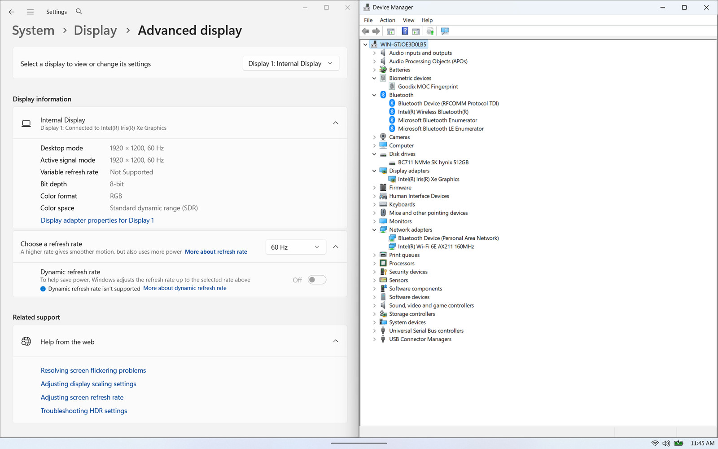Click the Scan for hardware changes toolbar icon
Image resolution: width=718 pixels, height=449 pixels.
[x=445, y=31]
